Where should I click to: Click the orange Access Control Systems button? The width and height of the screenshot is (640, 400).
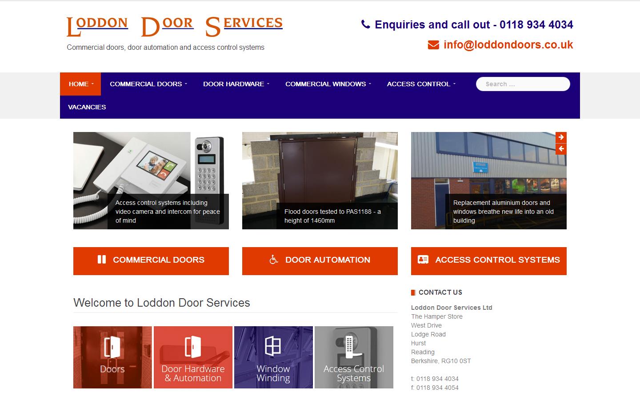[489, 261]
